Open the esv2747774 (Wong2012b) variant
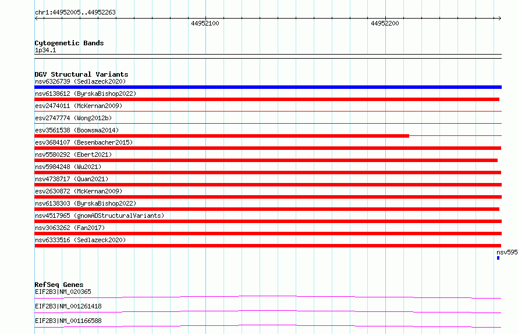The height and width of the screenshot is (334, 518). pyautogui.click(x=73, y=118)
